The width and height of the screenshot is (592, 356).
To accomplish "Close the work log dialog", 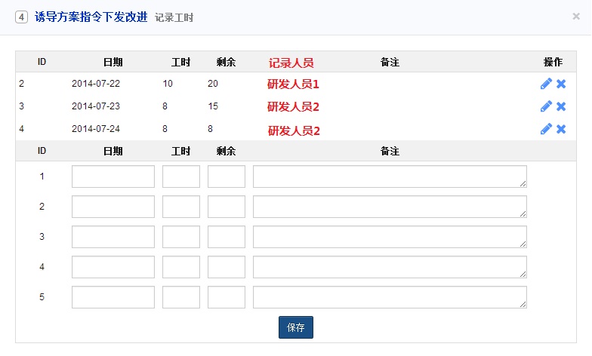I will (x=576, y=16).
